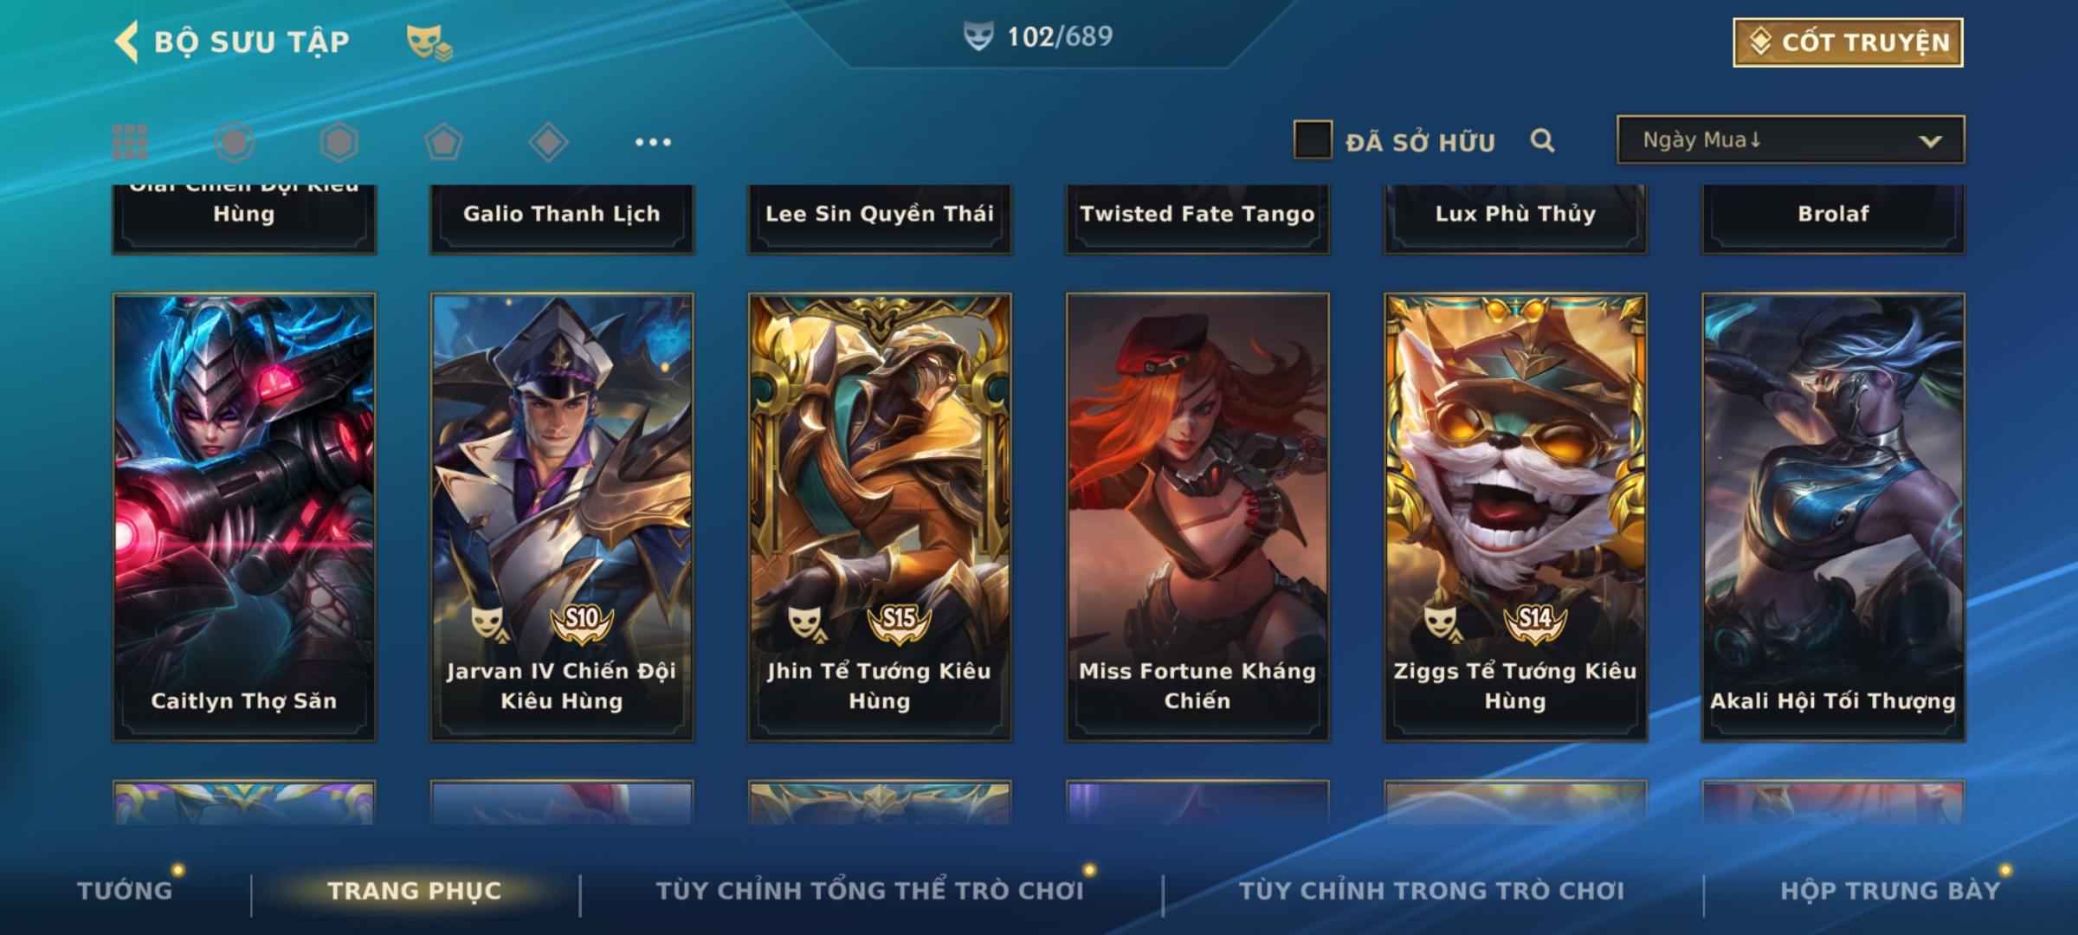The image size is (2078, 935).
Task: Open the Ziggs Tể Tướng Kiêu Hùng card
Action: (x=1515, y=517)
